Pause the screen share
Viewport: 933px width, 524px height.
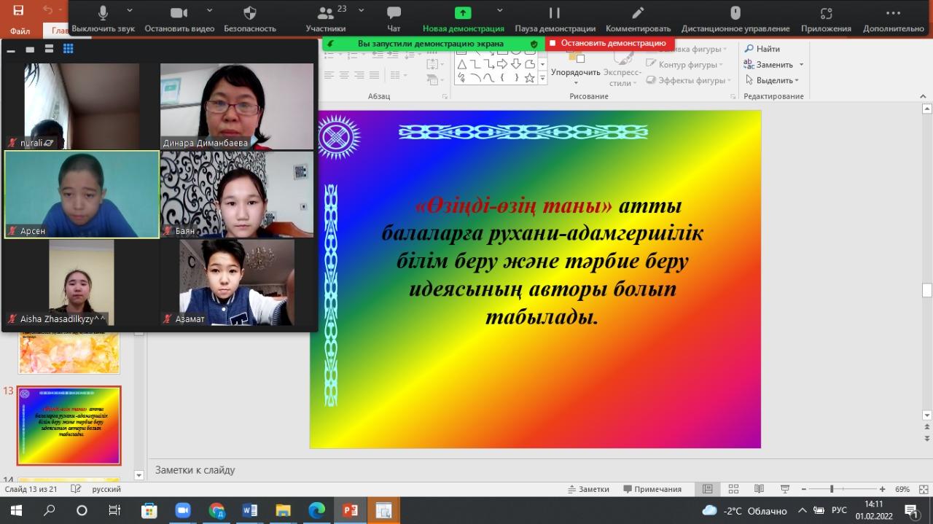click(555, 19)
